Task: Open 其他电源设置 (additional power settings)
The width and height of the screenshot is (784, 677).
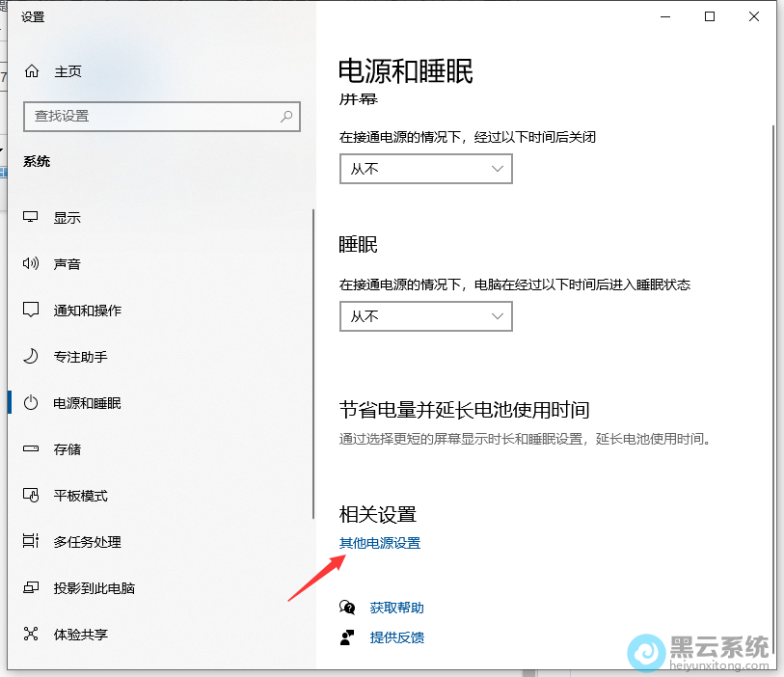Action: pyautogui.click(x=380, y=543)
